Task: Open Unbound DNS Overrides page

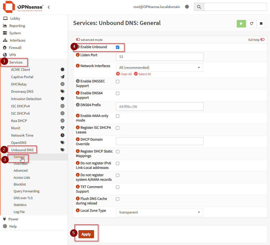Action: [20, 164]
